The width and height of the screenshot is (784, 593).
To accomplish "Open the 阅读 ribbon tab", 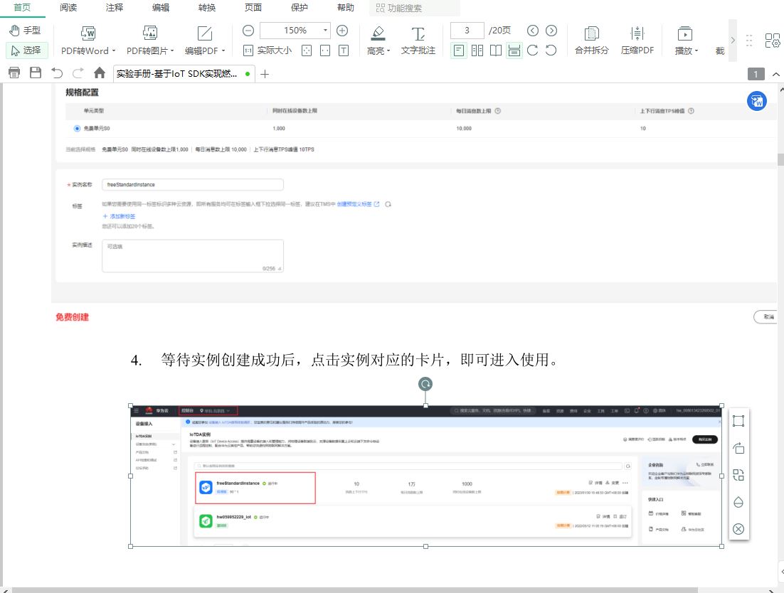I will coord(68,8).
